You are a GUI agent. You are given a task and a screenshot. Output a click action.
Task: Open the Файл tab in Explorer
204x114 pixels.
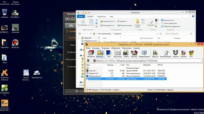coord(81,16)
